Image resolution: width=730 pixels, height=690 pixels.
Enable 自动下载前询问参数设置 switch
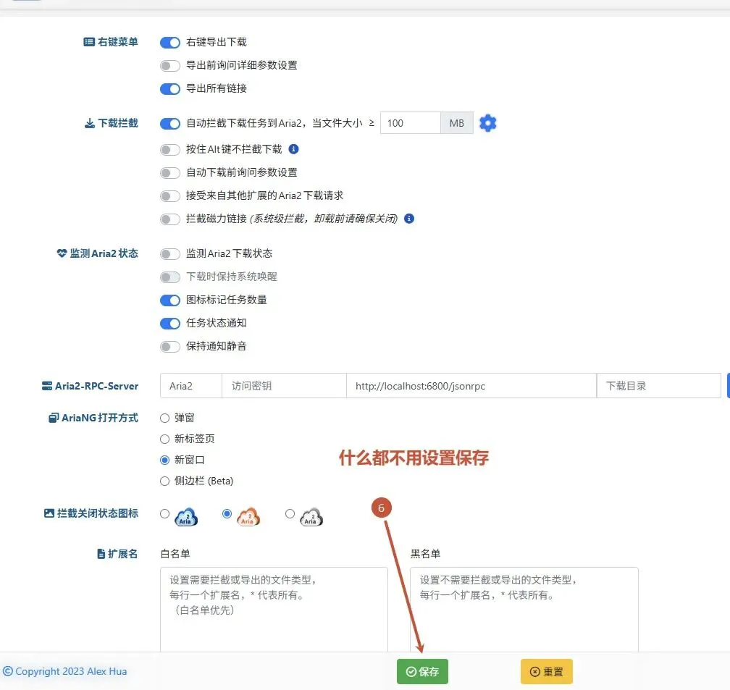click(x=170, y=173)
